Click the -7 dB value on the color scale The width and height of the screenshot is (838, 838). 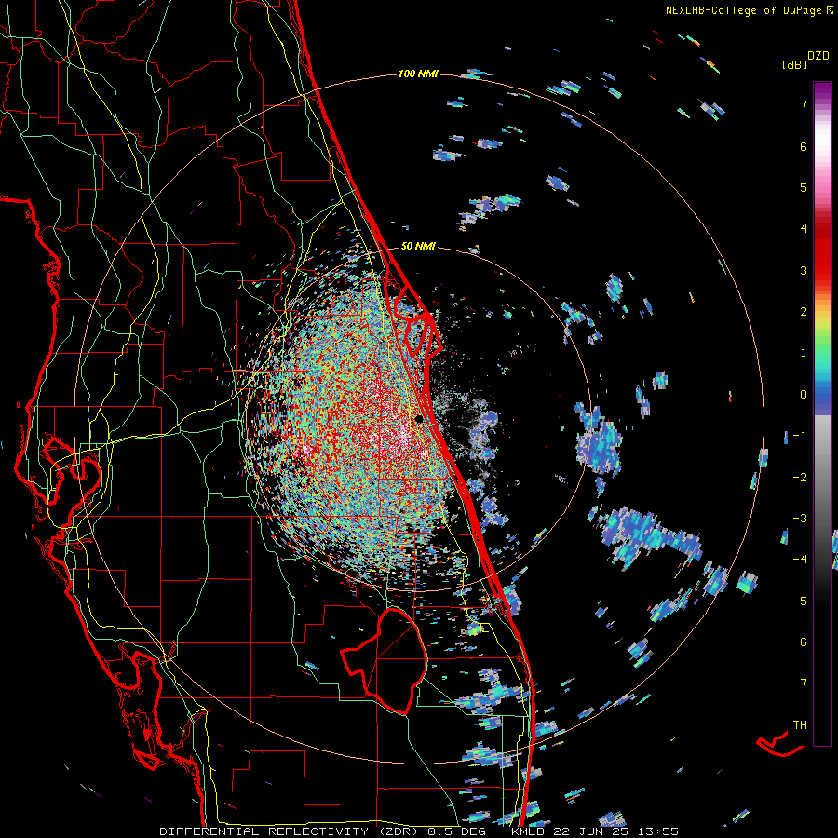800,683
